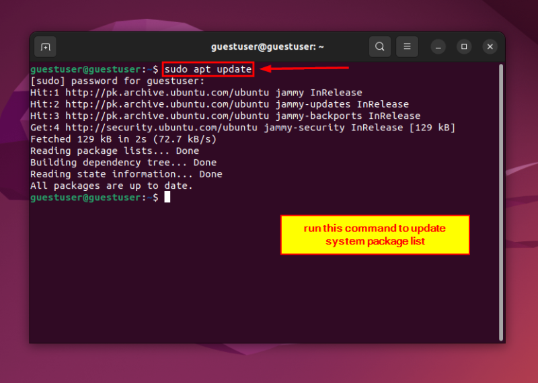
Task: Click the yellow annotation box
Action: pyautogui.click(x=375, y=235)
